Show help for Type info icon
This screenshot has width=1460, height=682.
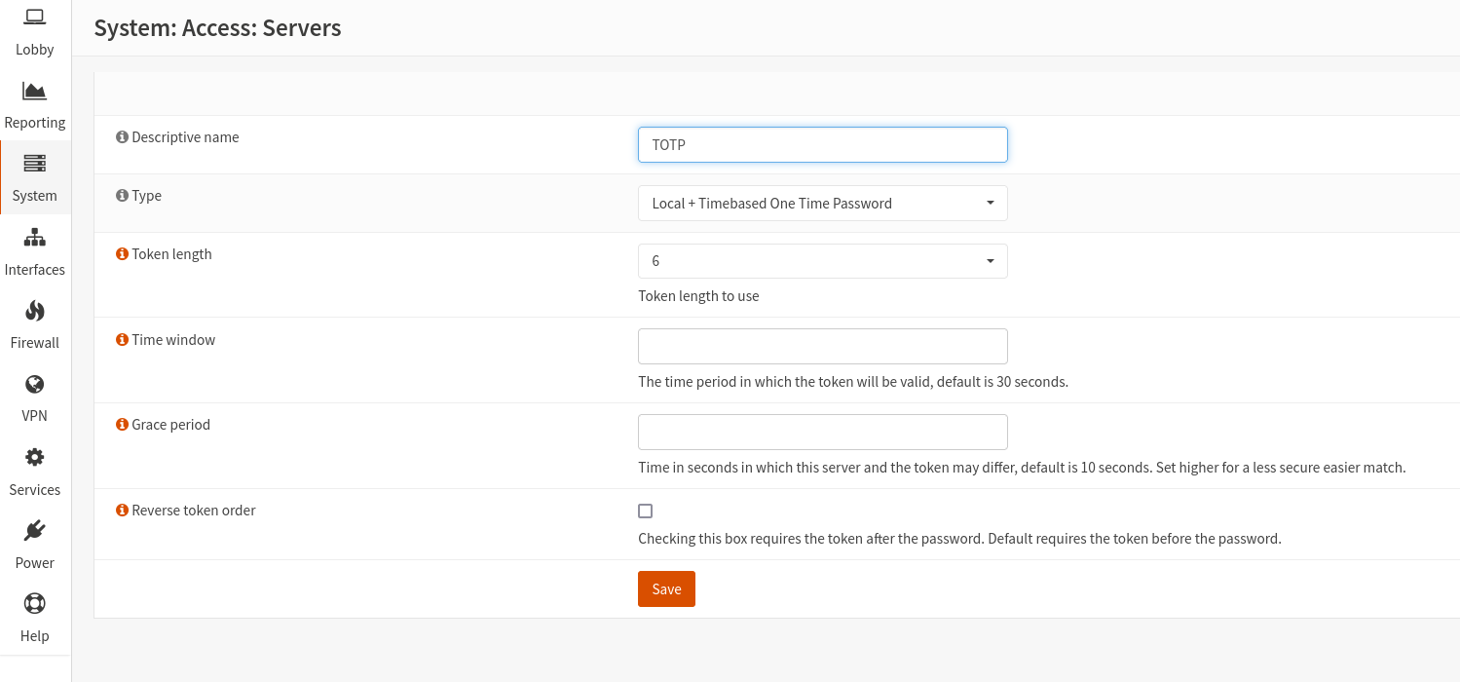[122, 196]
